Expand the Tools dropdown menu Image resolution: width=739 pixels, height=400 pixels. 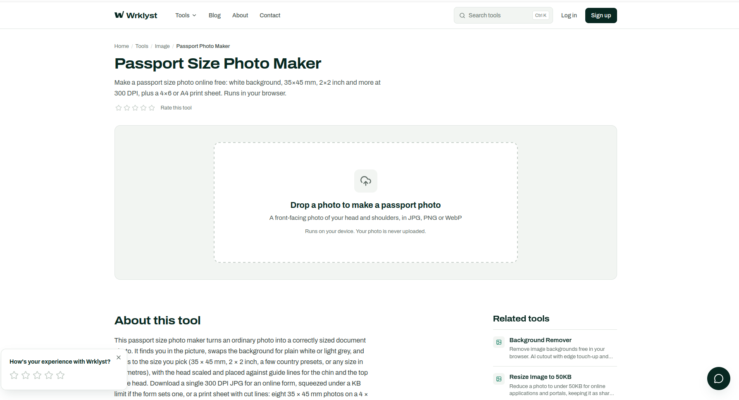tap(186, 15)
